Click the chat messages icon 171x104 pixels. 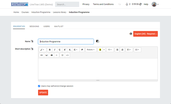coord(119,4)
